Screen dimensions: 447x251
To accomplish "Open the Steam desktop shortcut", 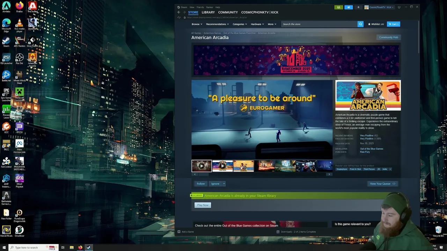I will tap(6, 42).
